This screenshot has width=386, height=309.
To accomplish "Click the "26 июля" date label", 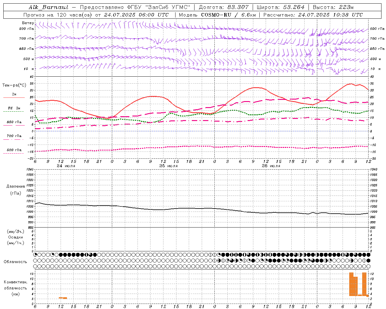I will [x=271, y=166].
